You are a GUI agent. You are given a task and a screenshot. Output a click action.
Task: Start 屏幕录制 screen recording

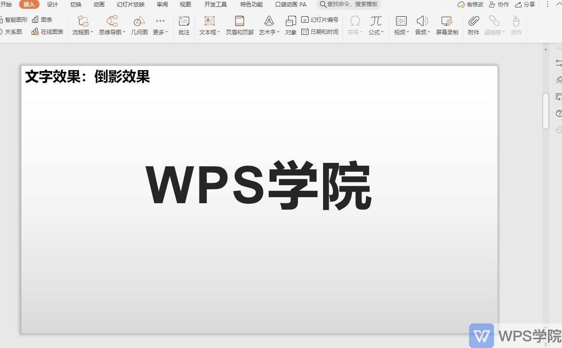pos(447,26)
